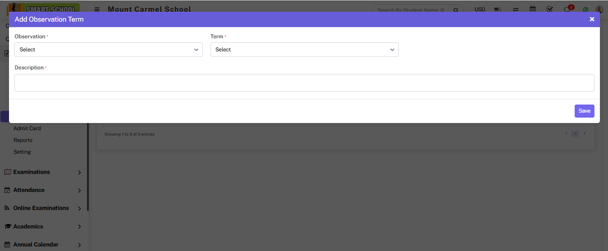Click the US flag language icon
The height and width of the screenshot is (251, 608).
click(498, 9)
